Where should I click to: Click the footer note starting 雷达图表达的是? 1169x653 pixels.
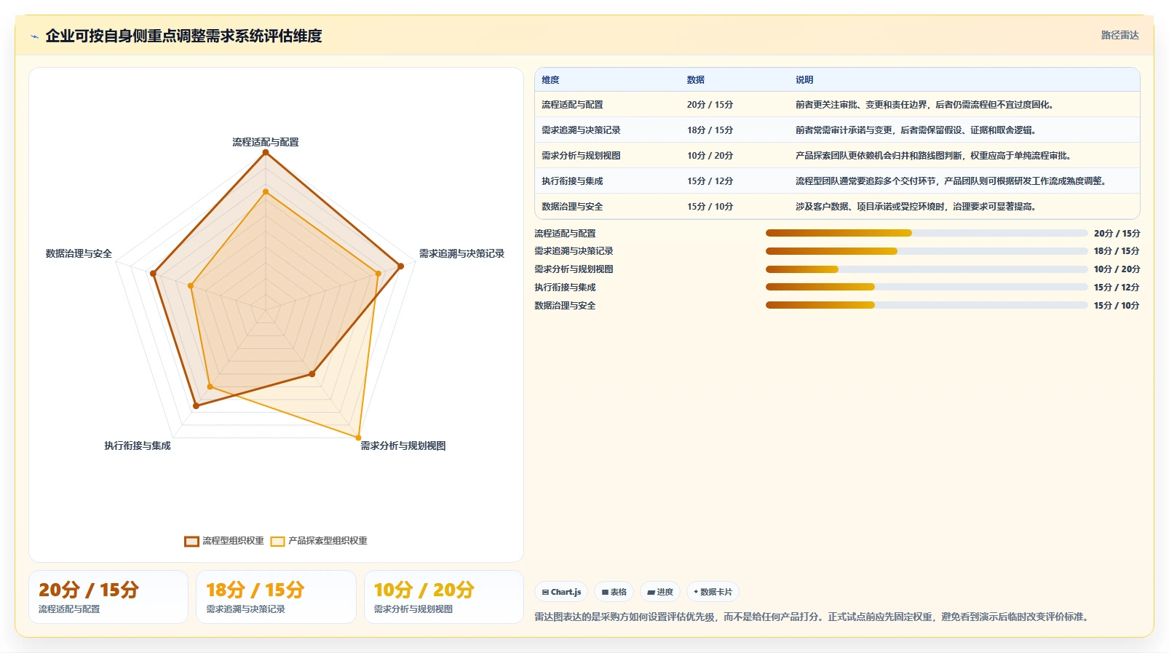coord(813,617)
